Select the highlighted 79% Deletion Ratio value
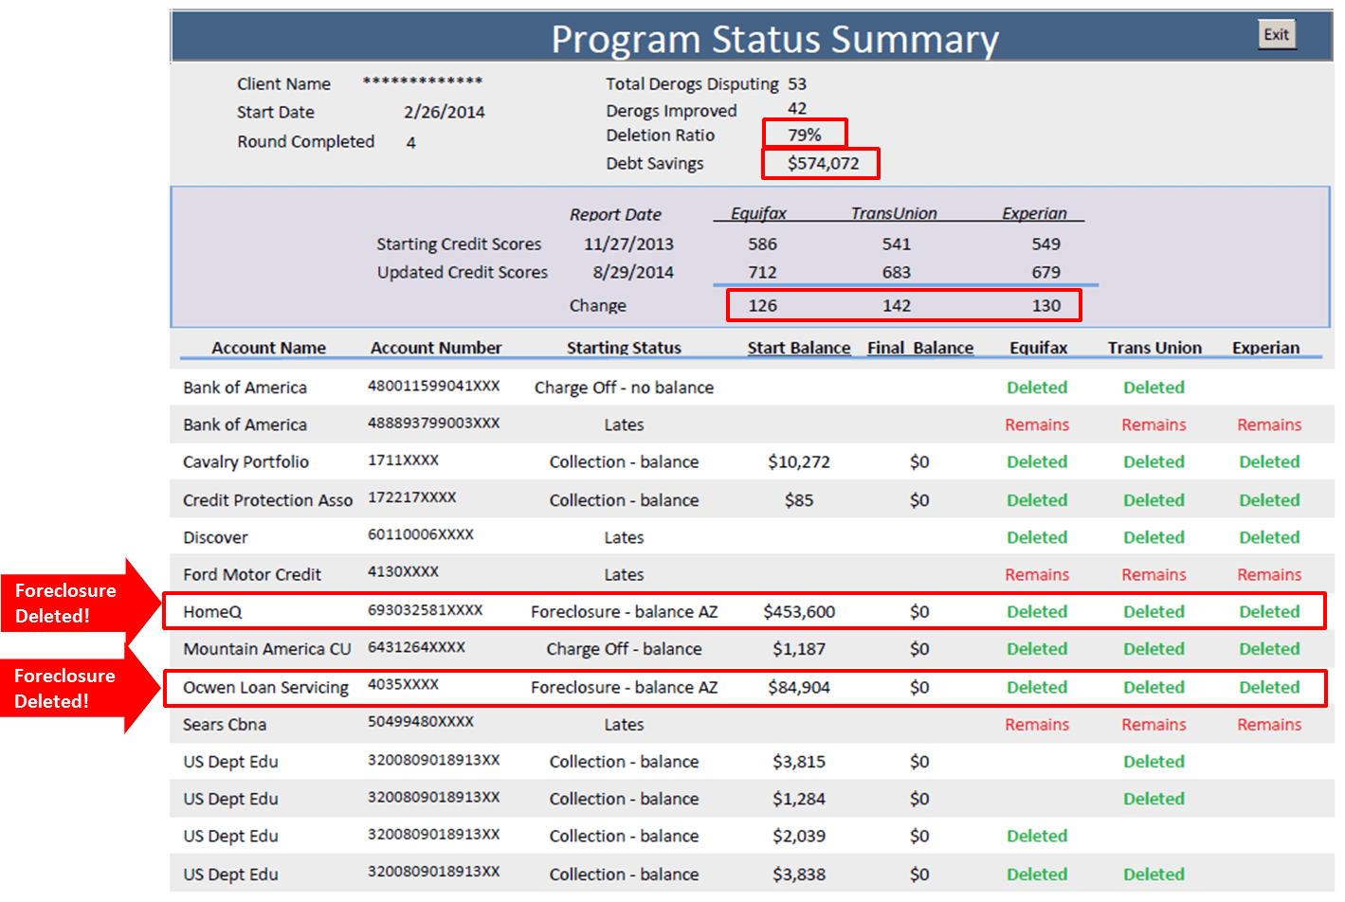This screenshot has height=902, width=1345. point(804,135)
